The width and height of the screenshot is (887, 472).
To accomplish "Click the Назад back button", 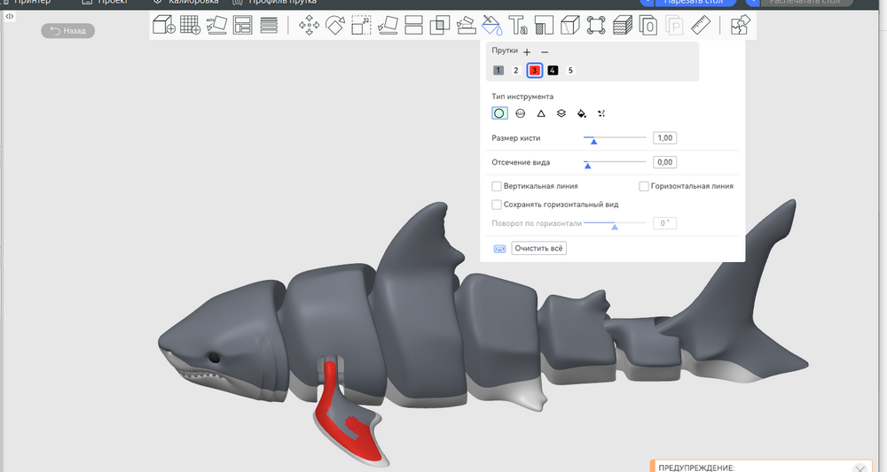I will (67, 31).
